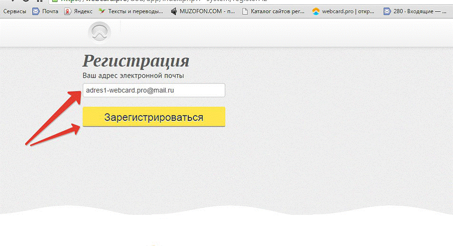Click the Почта bookmark envelope icon

(36, 11)
